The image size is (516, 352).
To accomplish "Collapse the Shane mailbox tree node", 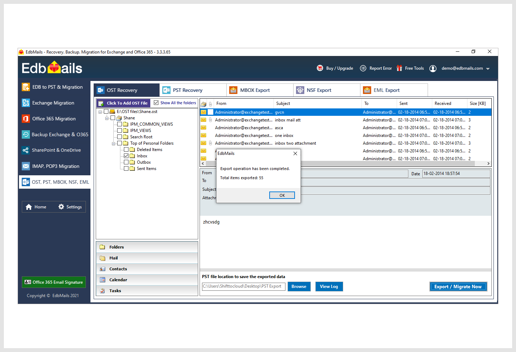I will [107, 118].
